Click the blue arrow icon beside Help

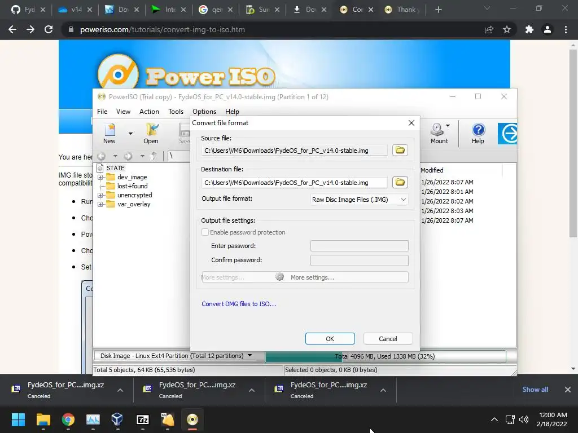[507, 133]
